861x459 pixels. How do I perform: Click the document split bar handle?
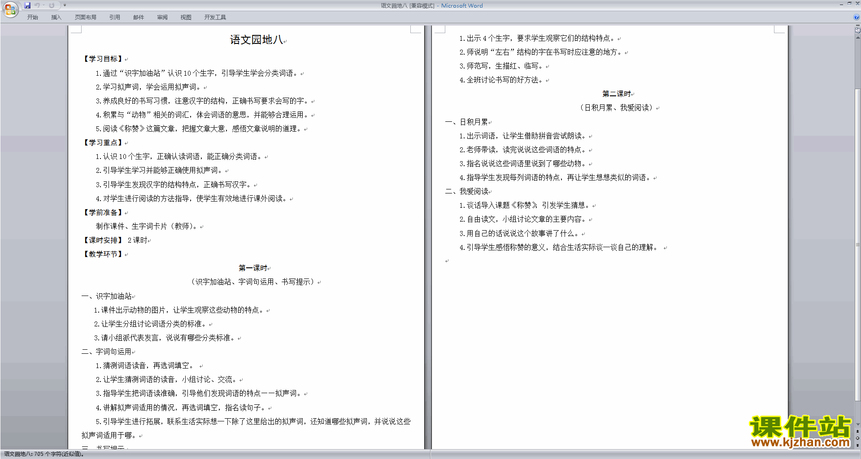pyautogui.click(x=858, y=26)
